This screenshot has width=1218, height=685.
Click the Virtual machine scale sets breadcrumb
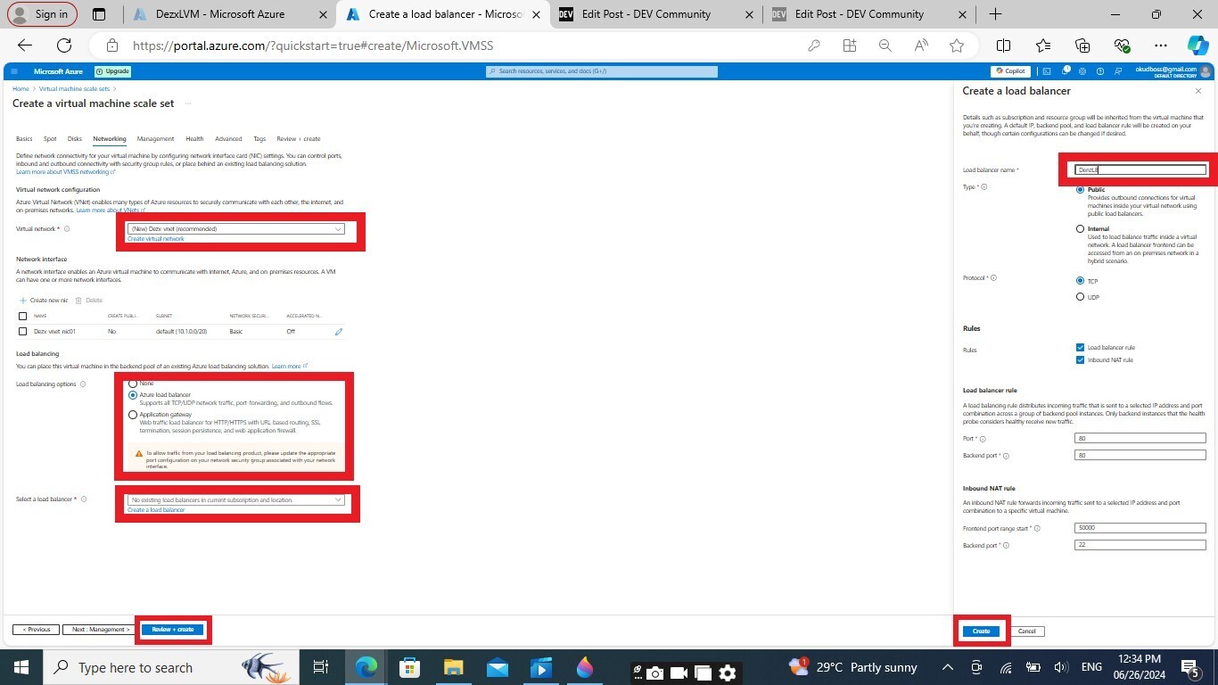(74, 89)
